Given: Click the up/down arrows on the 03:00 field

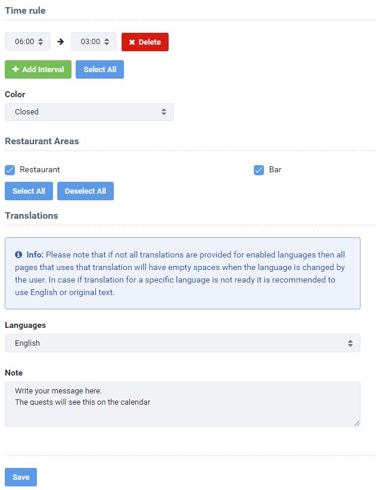Looking at the screenshot, I should point(107,42).
